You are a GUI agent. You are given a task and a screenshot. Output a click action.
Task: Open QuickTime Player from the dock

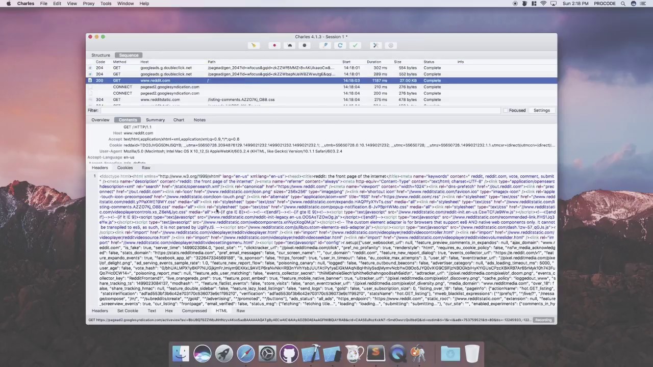tap(397, 353)
